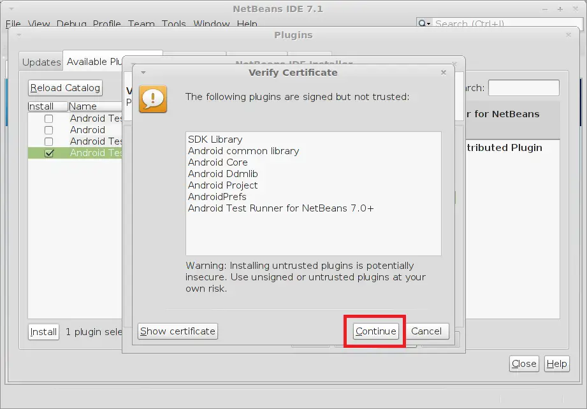
Task: Open Help in Plugins window
Action: click(556, 364)
